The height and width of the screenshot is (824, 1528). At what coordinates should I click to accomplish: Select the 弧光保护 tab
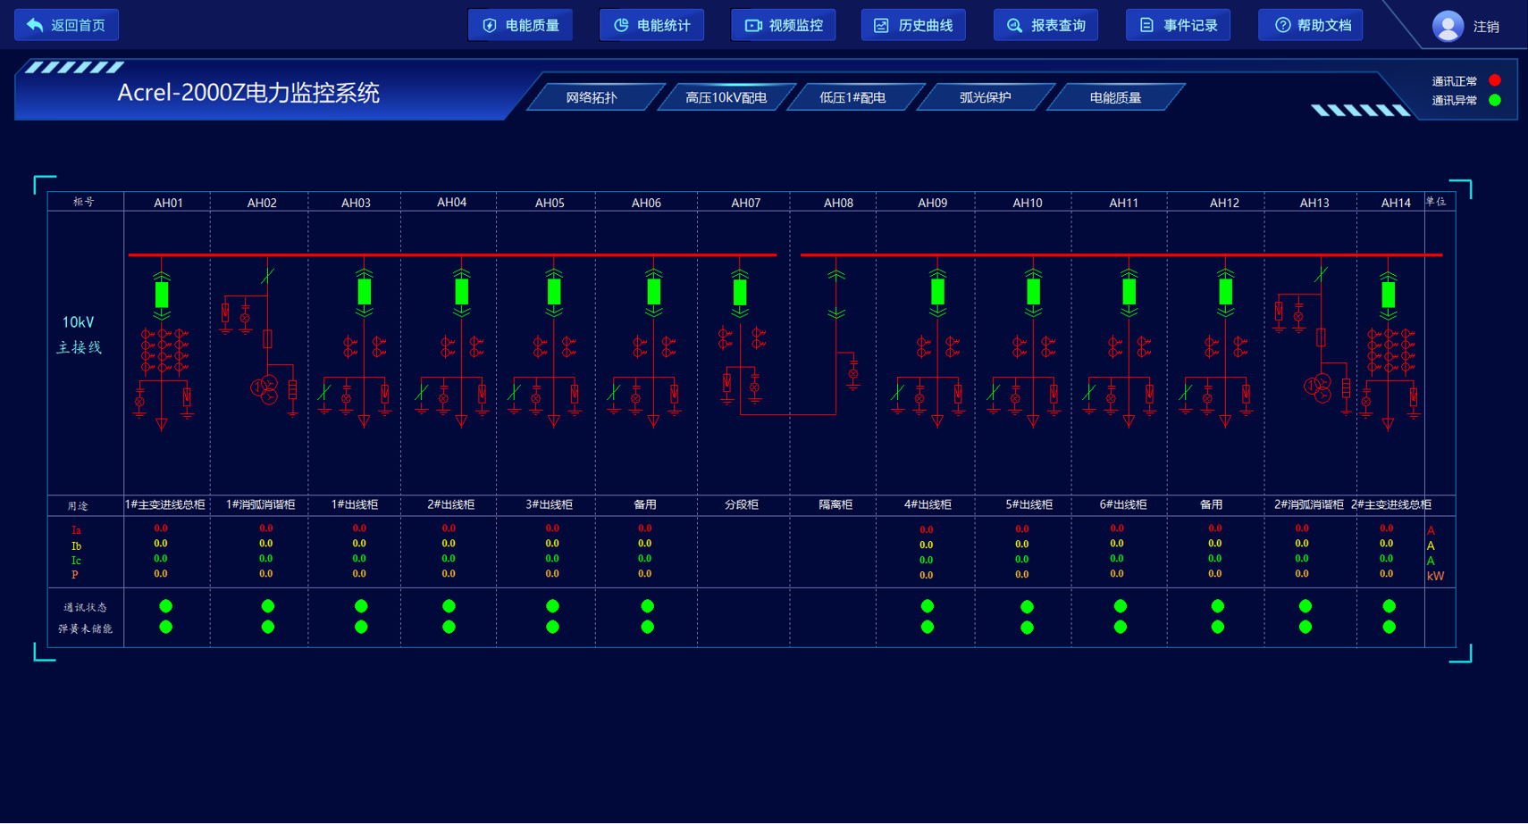point(985,97)
